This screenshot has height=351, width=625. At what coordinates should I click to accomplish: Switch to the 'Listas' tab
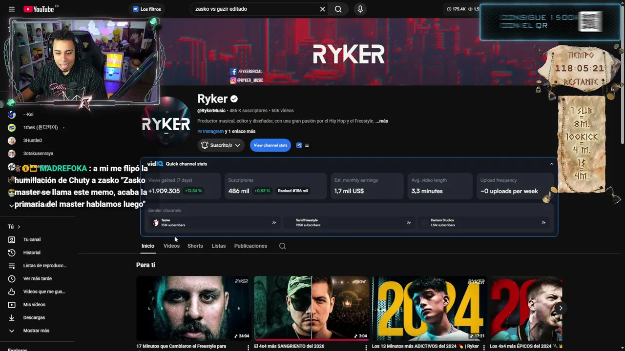point(218,246)
